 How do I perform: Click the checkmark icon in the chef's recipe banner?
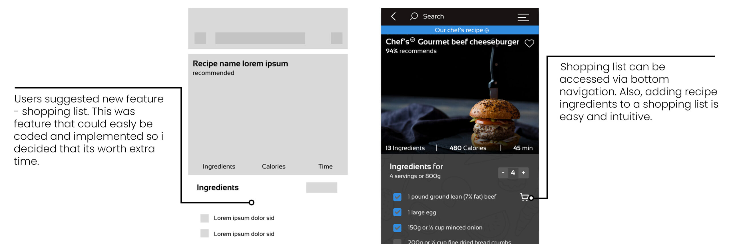(487, 30)
